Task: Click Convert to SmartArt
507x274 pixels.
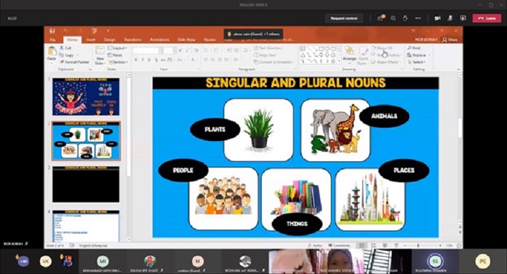Action: pyautogui.click(x=274, y=62)
